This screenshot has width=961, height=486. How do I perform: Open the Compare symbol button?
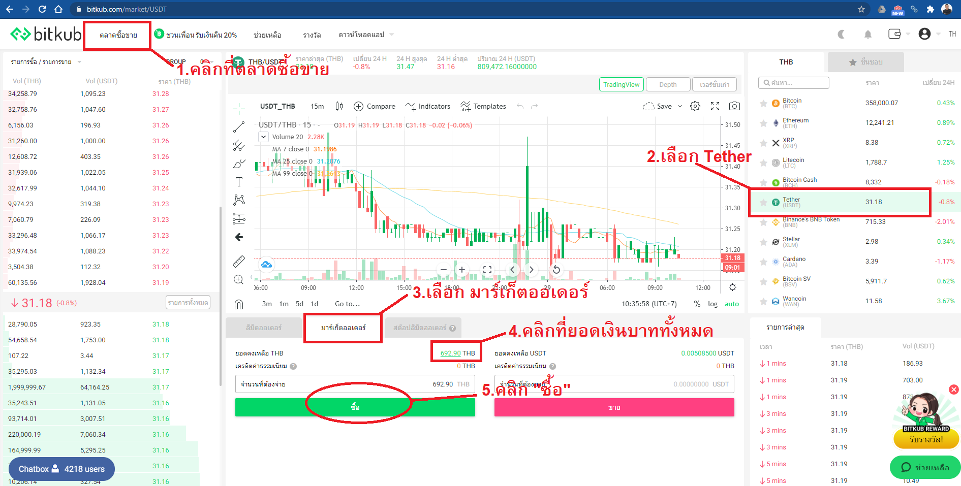(374, 106)
